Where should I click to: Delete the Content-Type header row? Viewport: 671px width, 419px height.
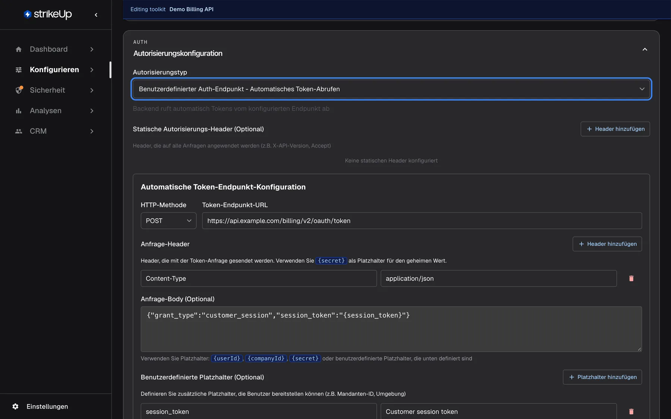[631, 279]
